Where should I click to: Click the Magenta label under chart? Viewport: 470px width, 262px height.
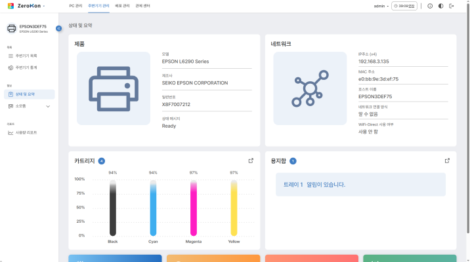[194, 242]
